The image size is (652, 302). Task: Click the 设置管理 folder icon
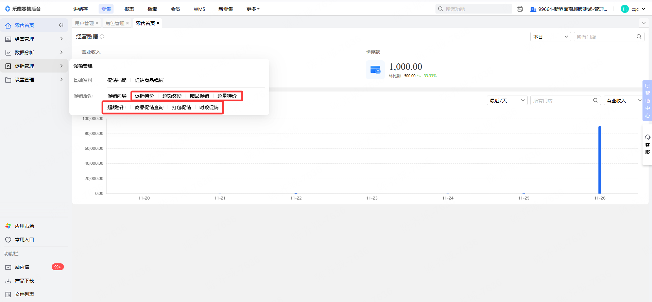pos(8,80)
